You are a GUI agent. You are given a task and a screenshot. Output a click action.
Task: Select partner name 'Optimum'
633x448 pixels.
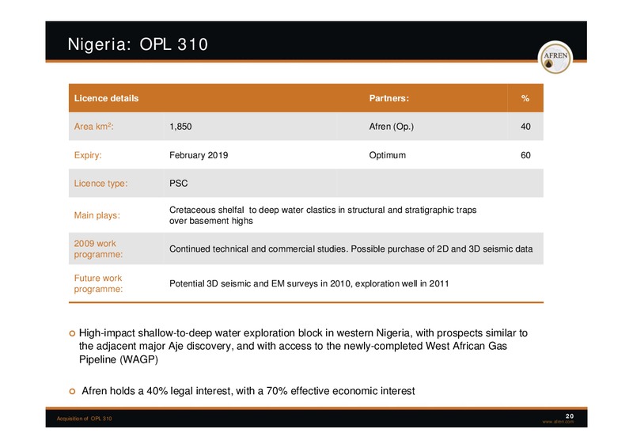click(387, 155)
